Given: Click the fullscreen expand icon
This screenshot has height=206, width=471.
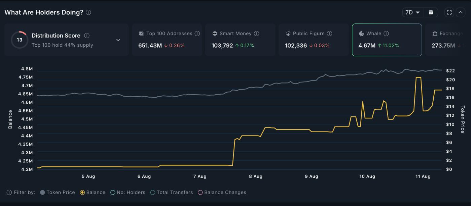Looking at the screenshot, I should point(449,12).
